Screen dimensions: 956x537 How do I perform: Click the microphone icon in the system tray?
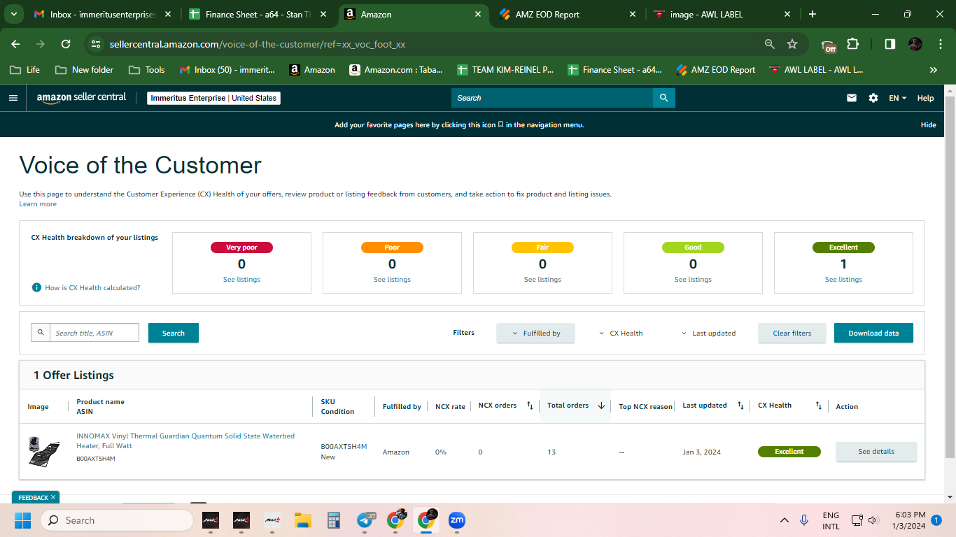pyautogui.click(x=804, y=520)
